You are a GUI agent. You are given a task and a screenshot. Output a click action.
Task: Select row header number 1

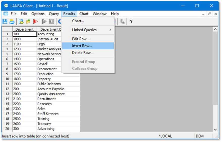point(7,34)
